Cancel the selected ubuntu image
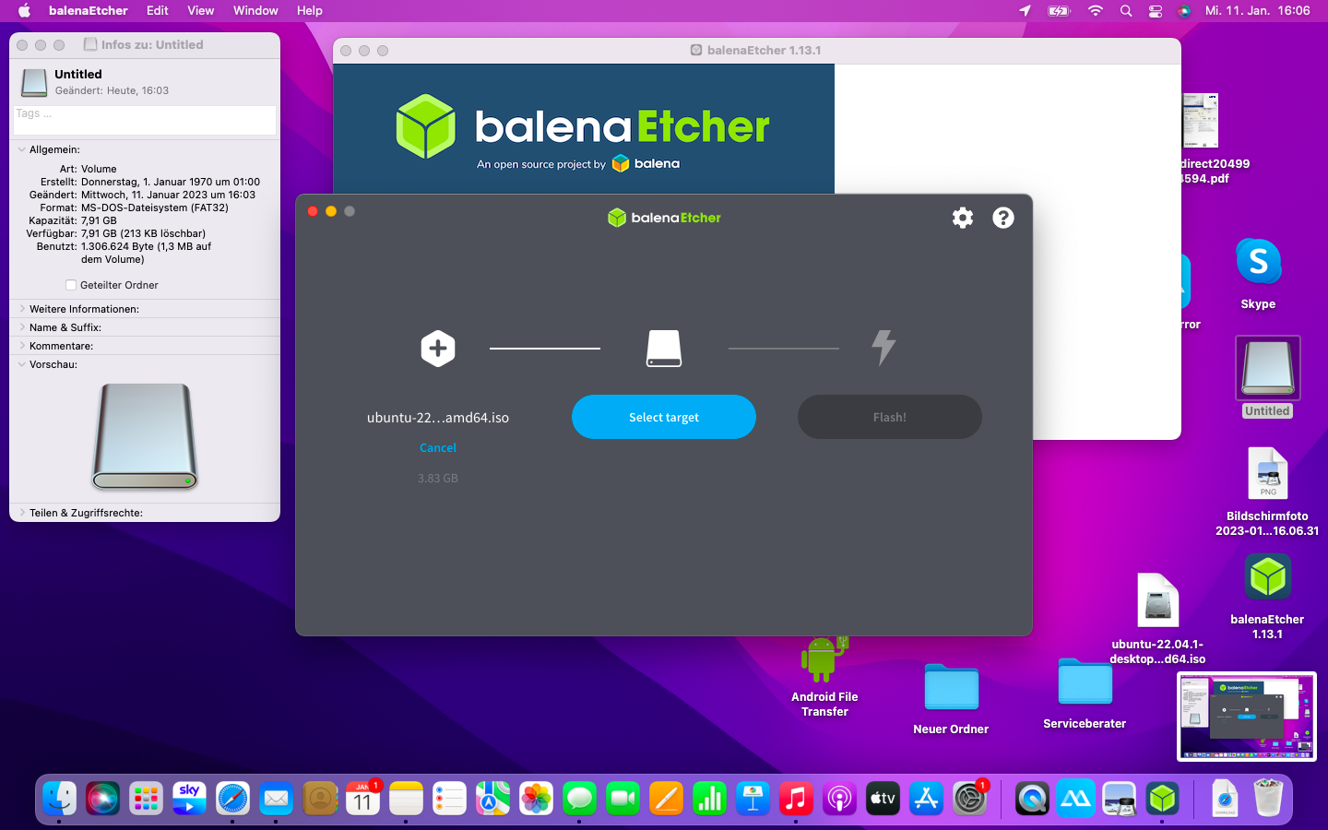This screenshot has width=1328, height=830. (438, 447)
